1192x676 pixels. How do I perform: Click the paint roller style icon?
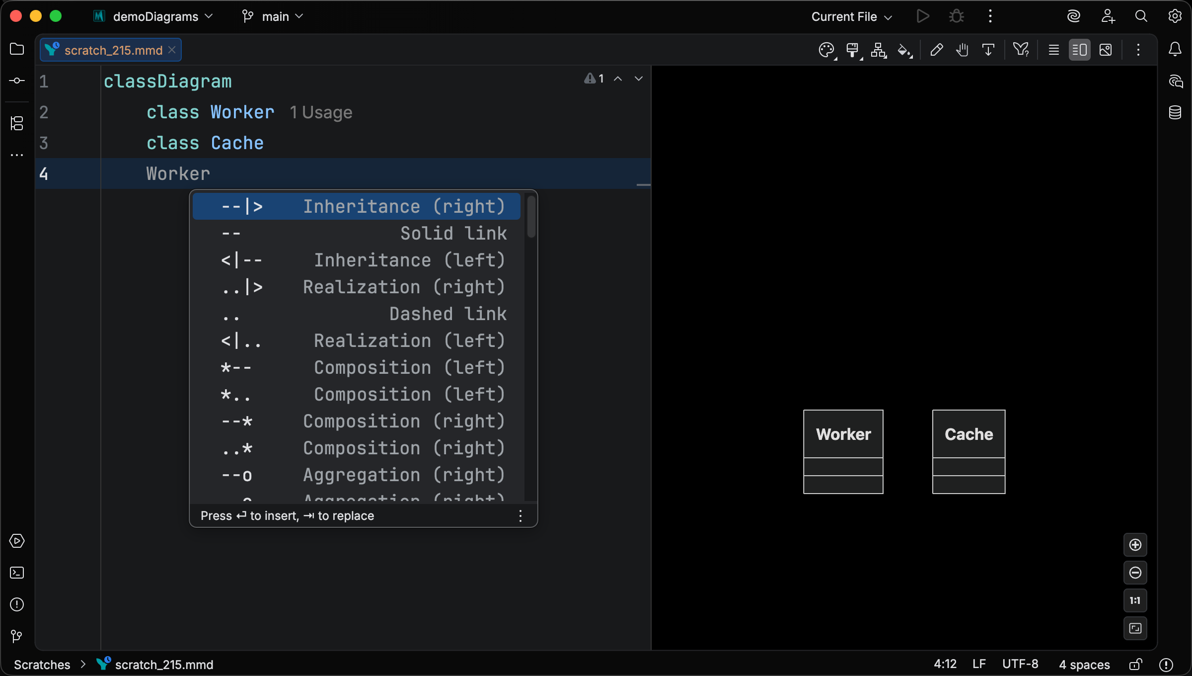[x=853, y=50]
